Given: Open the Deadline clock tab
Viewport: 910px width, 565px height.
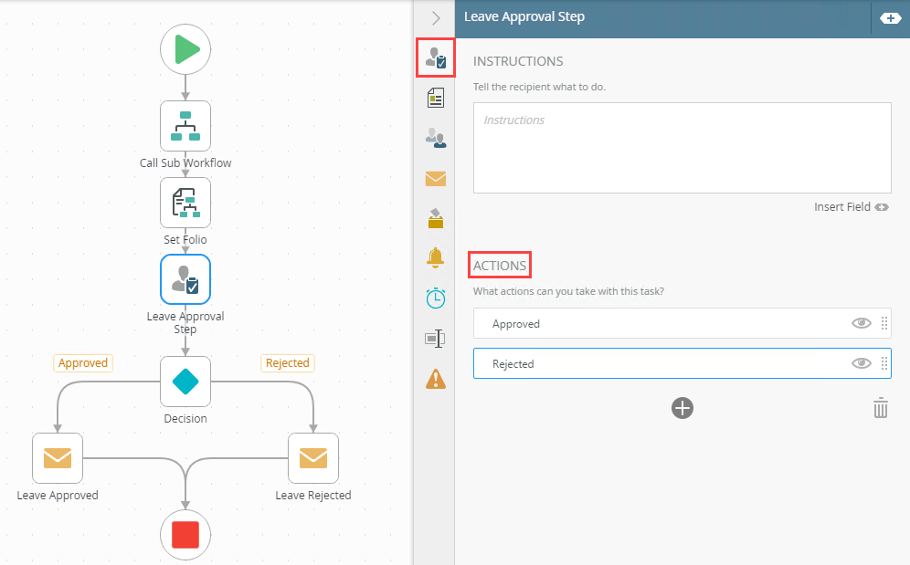Looking at the screenshot, I should [x=436, y=298].
